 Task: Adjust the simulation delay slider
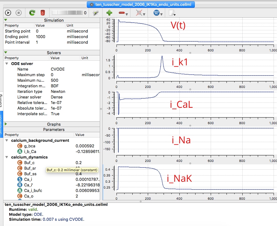tap(67, 13)
